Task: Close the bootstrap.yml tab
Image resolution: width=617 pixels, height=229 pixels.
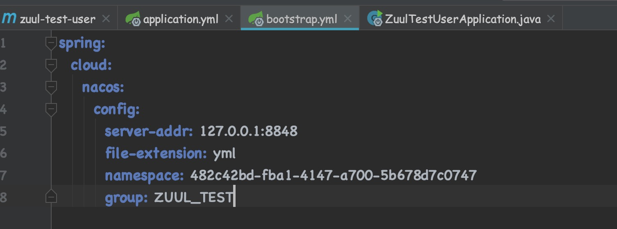Action: pyautogui.click(x=348, y=18)
